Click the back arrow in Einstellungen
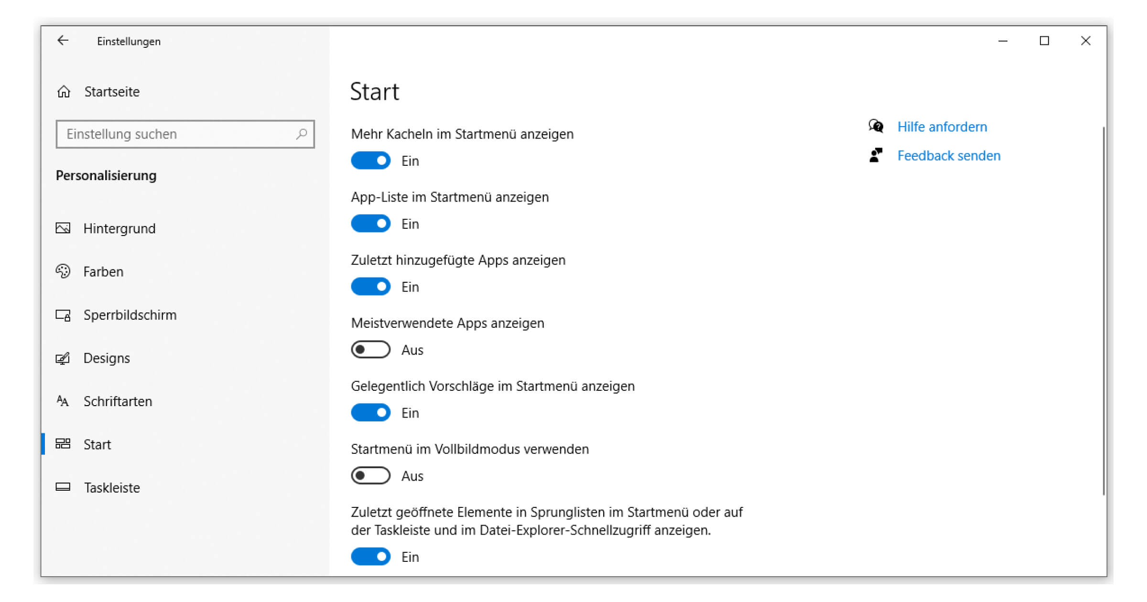 (x=63, y=41)
